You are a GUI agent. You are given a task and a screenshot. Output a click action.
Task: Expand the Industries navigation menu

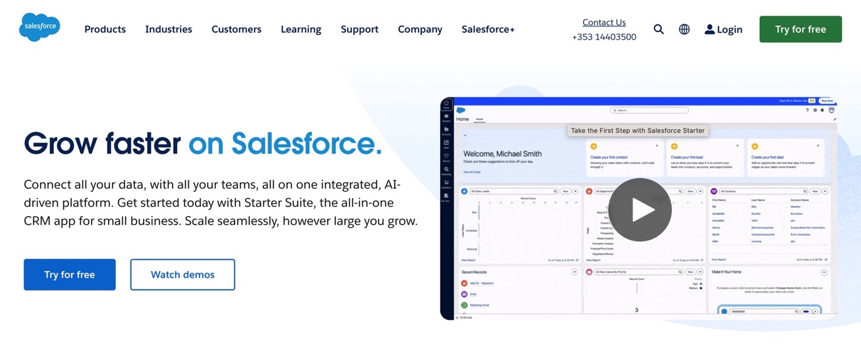click(x=168, y=29)
